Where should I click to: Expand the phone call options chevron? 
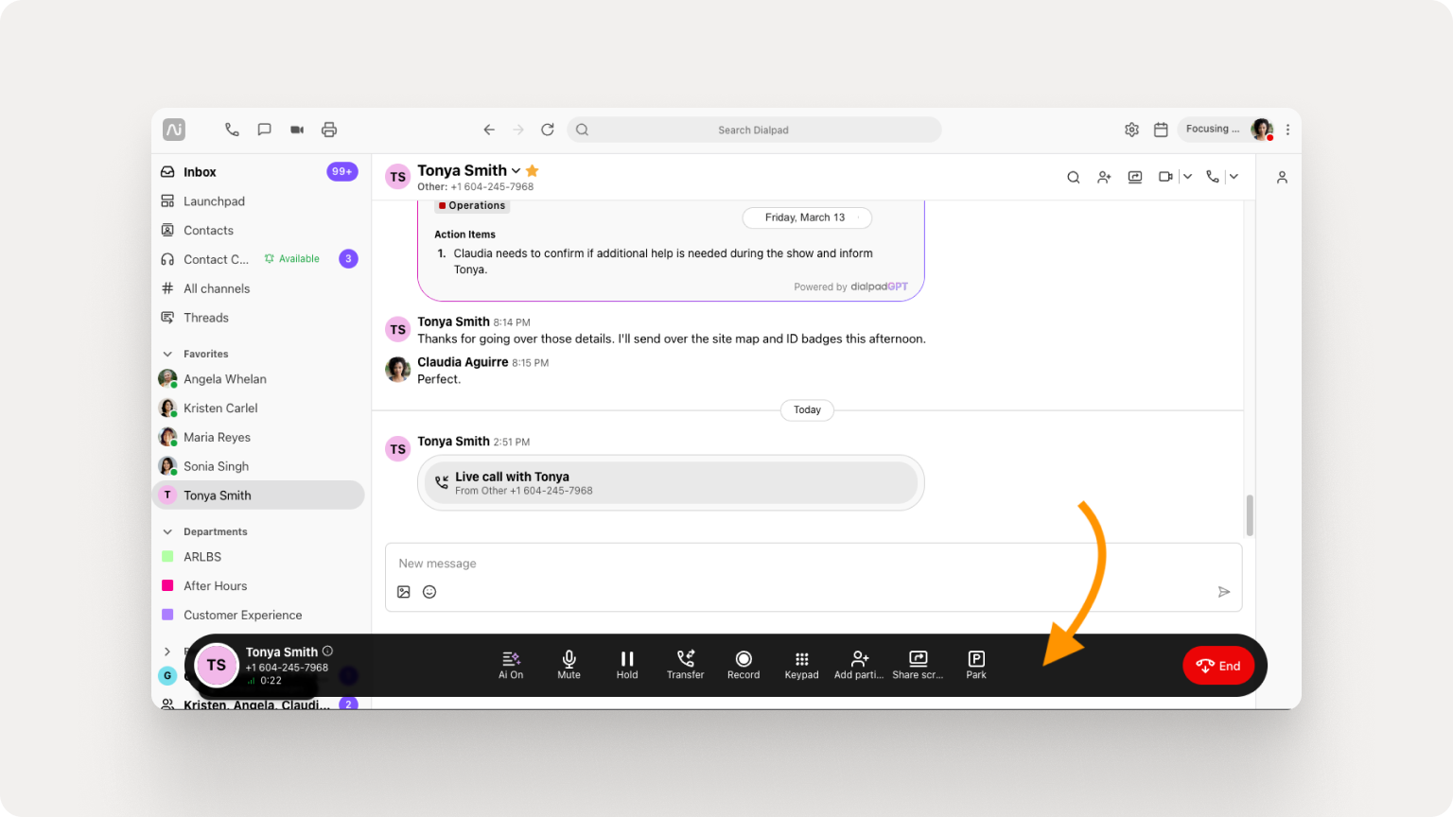click(x=1234, y=176)
